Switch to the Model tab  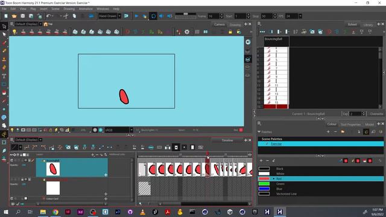tap(369, 124)
